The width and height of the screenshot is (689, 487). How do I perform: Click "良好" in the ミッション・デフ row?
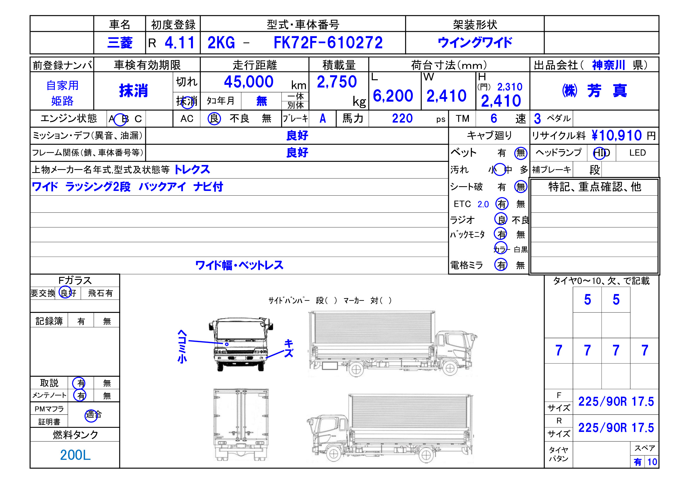tap(297, 136)
